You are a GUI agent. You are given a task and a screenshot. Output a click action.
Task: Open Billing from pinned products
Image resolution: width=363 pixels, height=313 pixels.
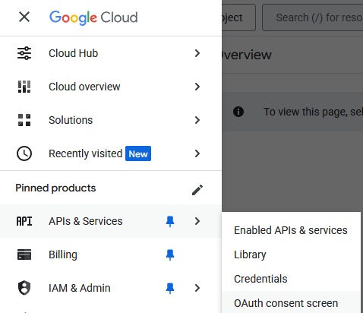click(111, 255)
